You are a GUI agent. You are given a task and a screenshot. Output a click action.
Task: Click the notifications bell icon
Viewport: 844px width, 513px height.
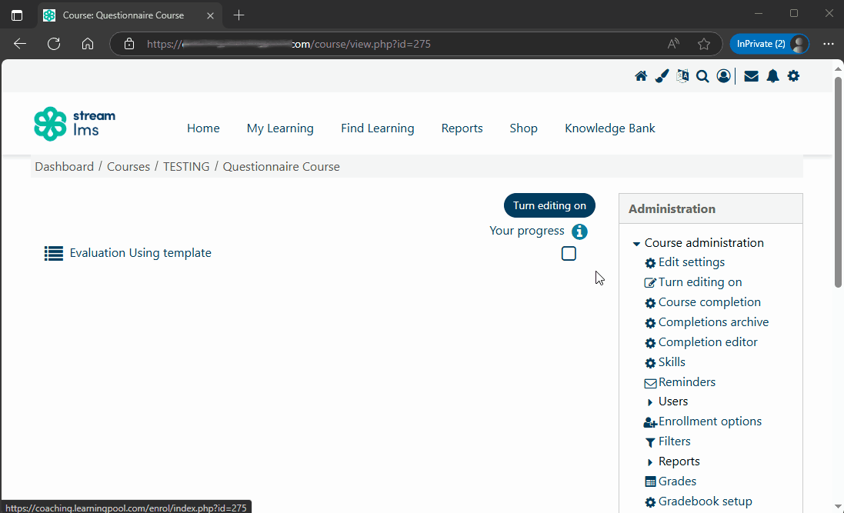772,76
